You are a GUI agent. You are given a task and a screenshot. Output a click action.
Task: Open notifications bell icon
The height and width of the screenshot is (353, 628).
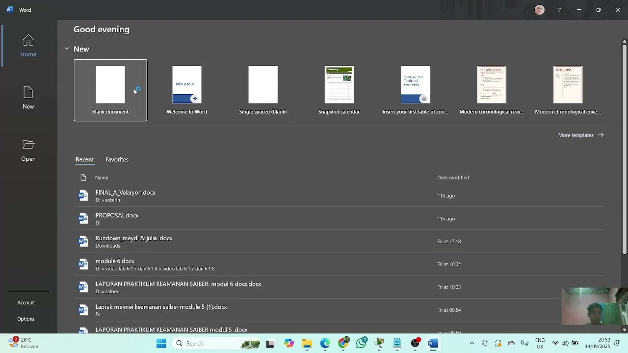[x=617, y=343]
